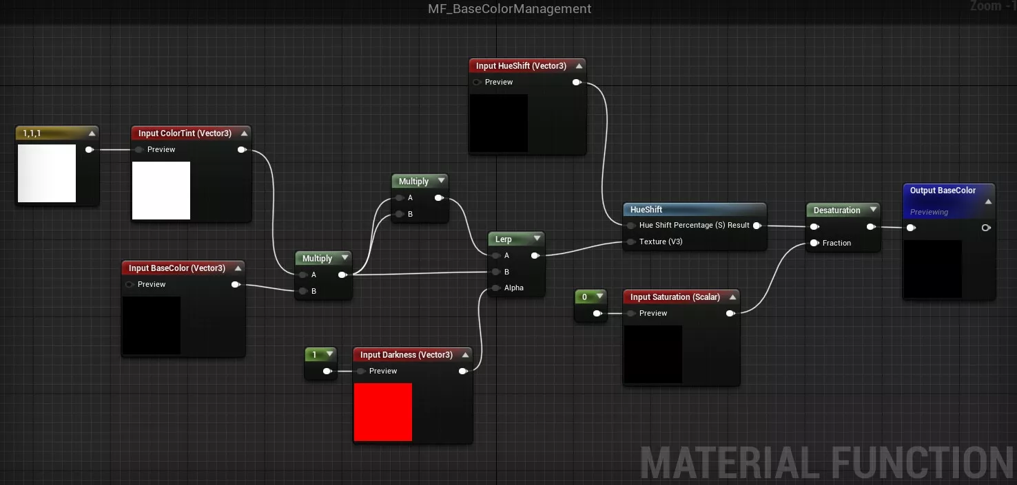Click the Lerp node's Alpha input pin
This screenshot has width=1017, height=485.
[x=495, y=288]
